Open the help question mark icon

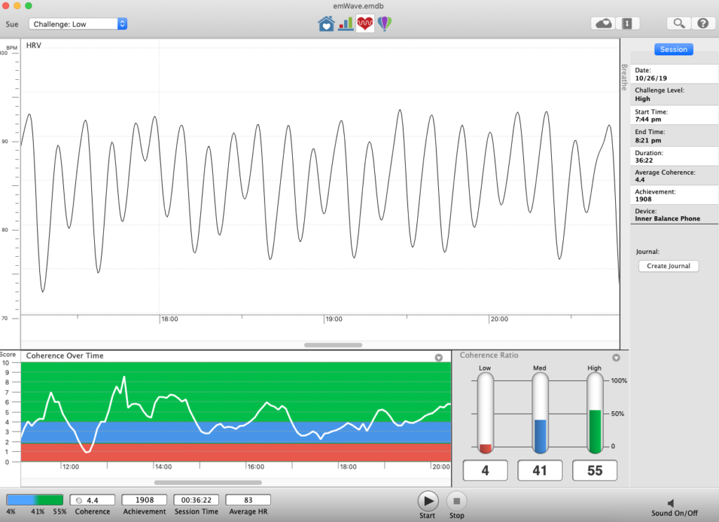[x=702, y=24]
